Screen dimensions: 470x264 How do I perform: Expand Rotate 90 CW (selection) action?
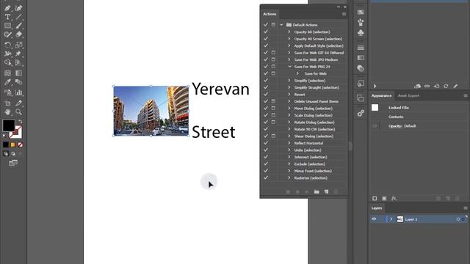click(289, 129)
